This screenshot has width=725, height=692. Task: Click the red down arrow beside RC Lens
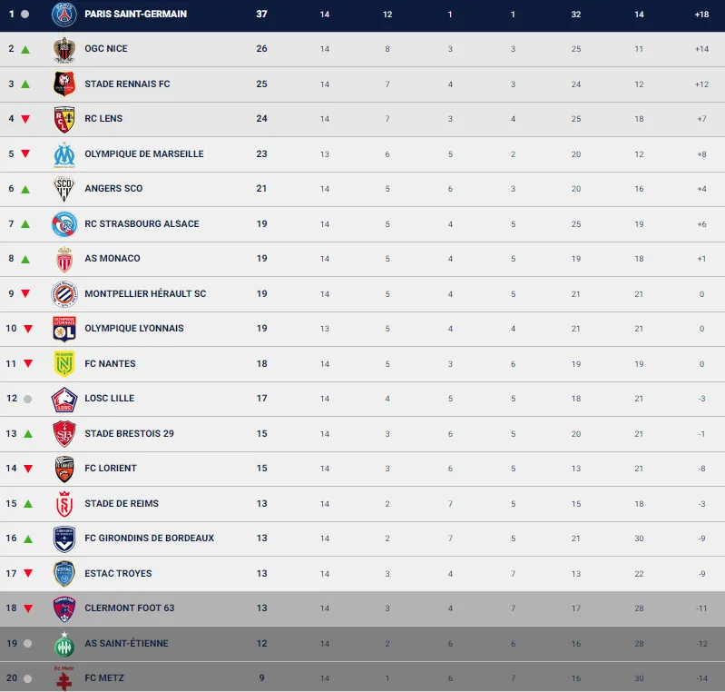coord(26,119)
